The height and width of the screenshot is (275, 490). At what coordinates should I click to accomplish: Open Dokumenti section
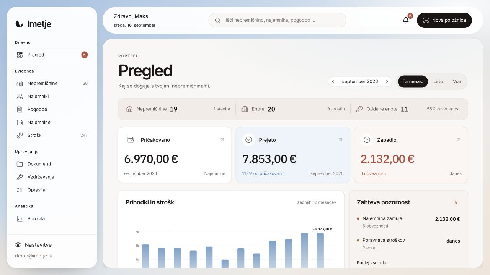[52, 164]
